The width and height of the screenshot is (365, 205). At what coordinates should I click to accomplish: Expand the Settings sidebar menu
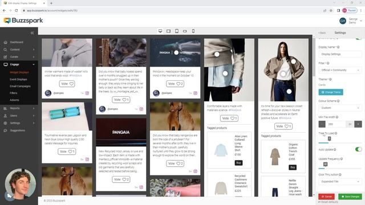19,123
